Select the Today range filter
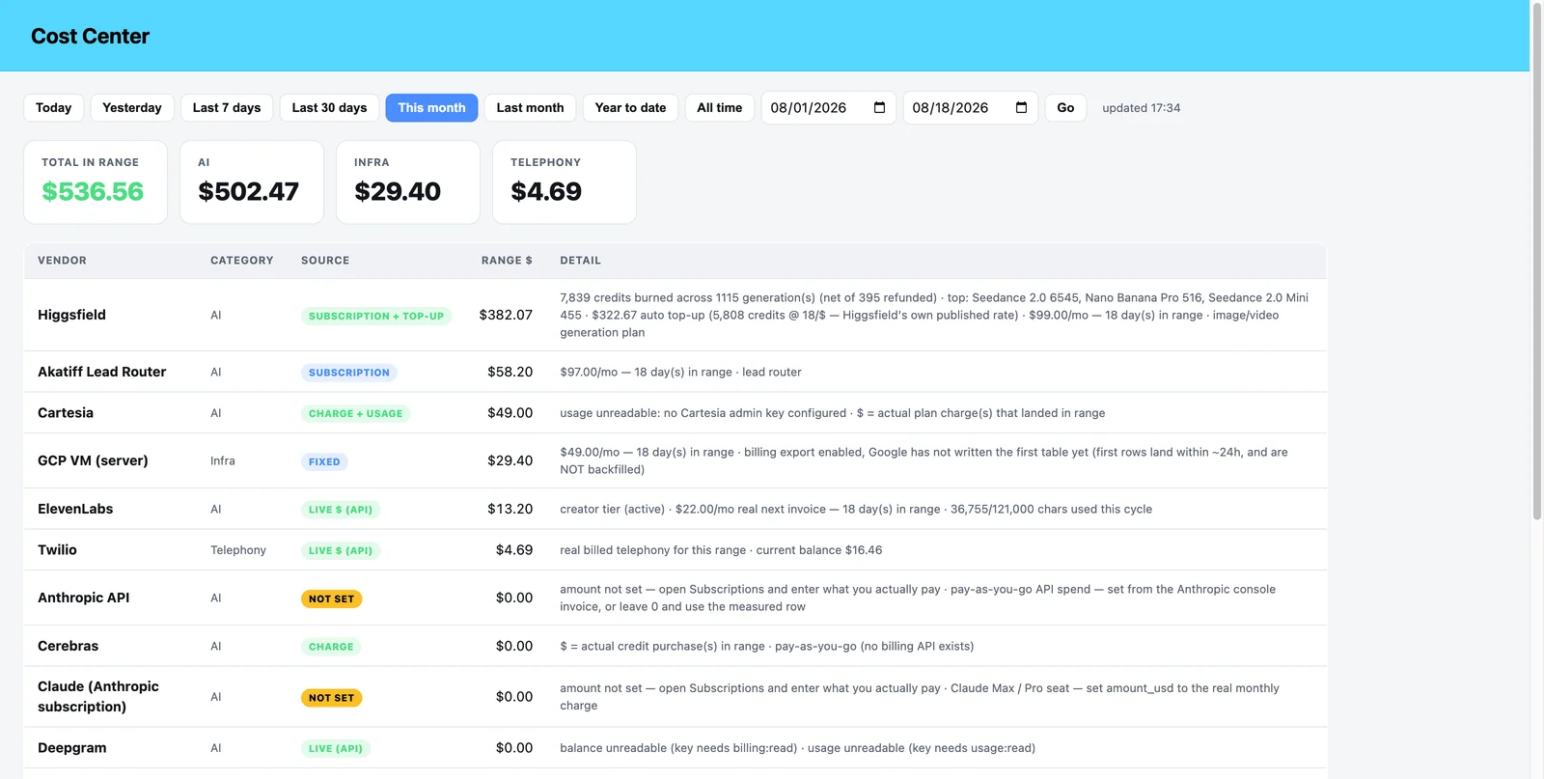 pyautogui.click(x=54, y=108)
